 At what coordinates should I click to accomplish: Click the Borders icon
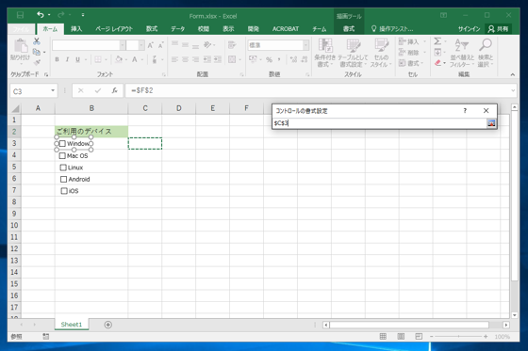click(x=98, y=59)
